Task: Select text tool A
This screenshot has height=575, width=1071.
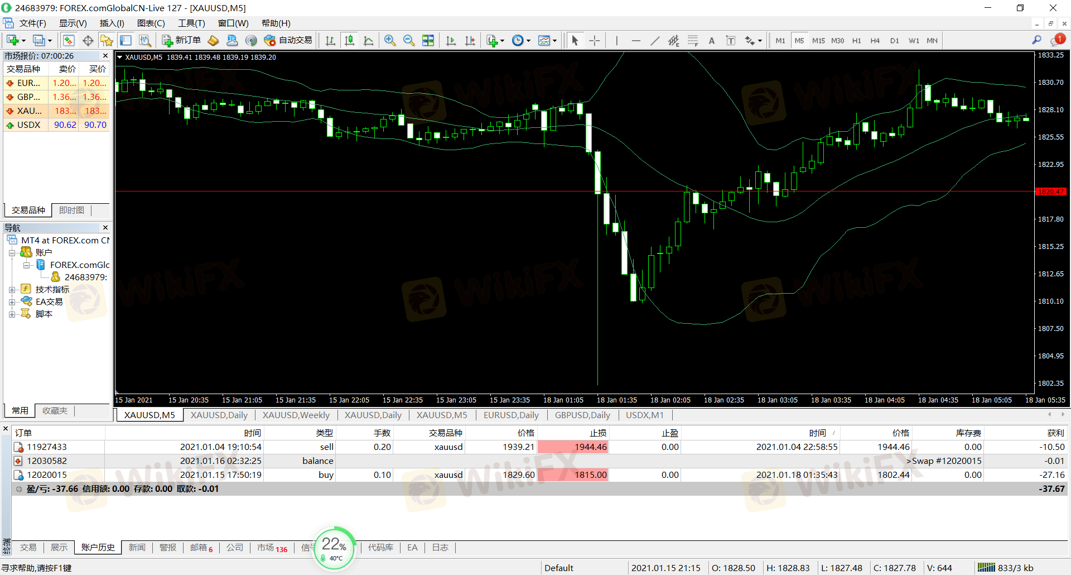Action: click(x=712, y=40)
